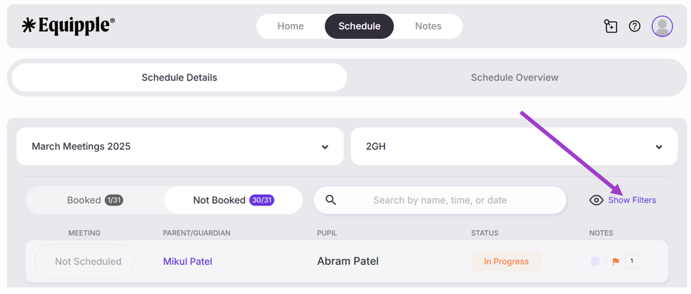
Task: Expand the March Meetings 2025 dropdown
Action: [x=180, y=146]
